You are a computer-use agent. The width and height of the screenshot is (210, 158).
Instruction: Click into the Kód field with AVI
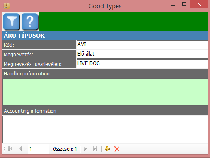(x=142, y=45)
